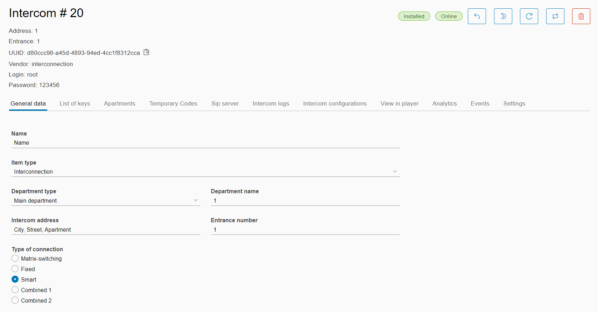Image resolution: width=598 pixels, height=312 pixels.
Task: Open the Department type dropdown
Action: coord(106,201)
